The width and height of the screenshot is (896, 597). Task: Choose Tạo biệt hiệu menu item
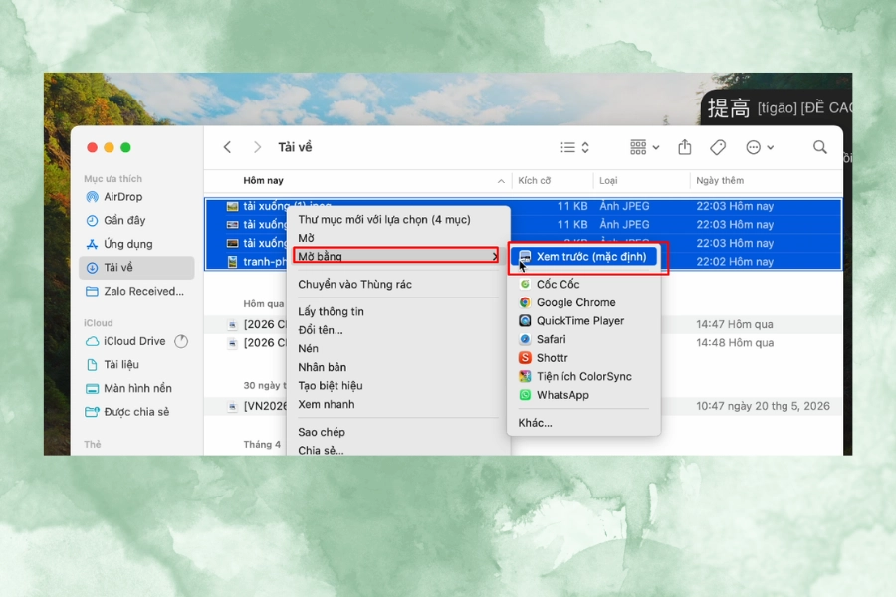397,386
